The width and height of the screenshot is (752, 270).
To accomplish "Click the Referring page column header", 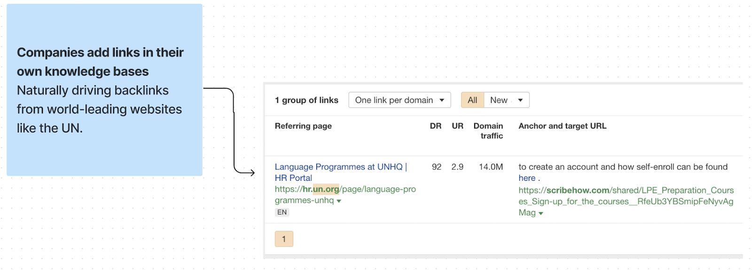I will tap(303, 126).
